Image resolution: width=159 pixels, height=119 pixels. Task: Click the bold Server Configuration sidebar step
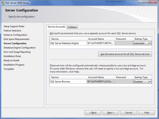15,43
